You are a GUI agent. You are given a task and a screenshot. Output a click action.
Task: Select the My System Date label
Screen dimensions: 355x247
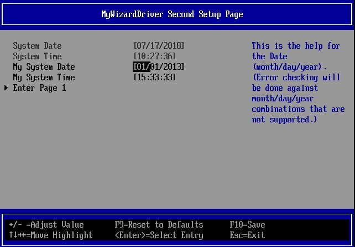[44, 67]
